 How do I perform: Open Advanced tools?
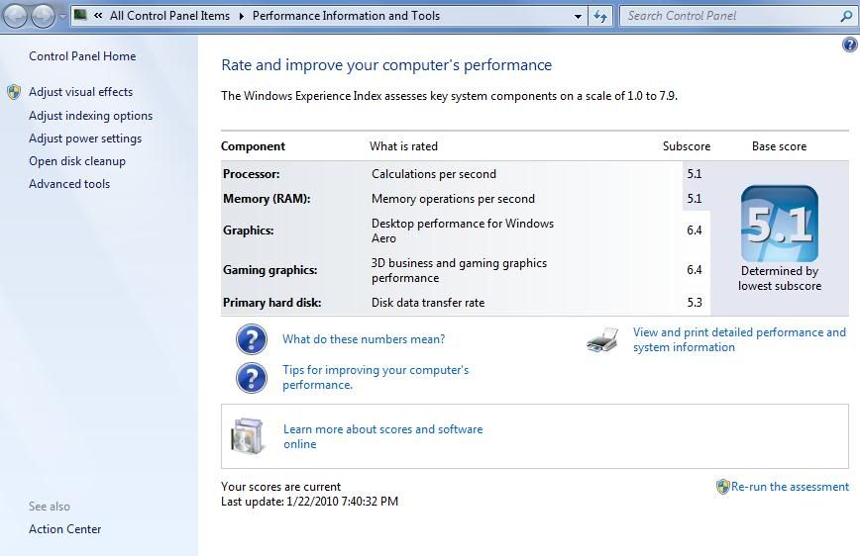[x=69, y=183]
